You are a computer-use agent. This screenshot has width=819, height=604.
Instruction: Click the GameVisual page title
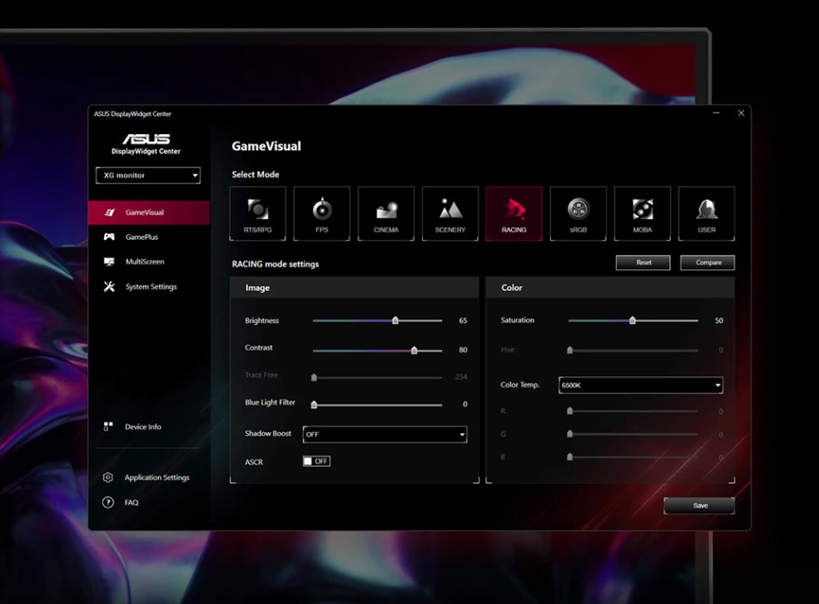(x=266, y=146)
